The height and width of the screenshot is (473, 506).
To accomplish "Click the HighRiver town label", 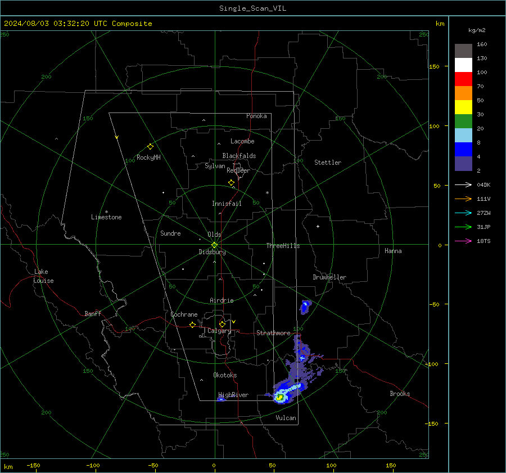I will click(x=233, y=395).
